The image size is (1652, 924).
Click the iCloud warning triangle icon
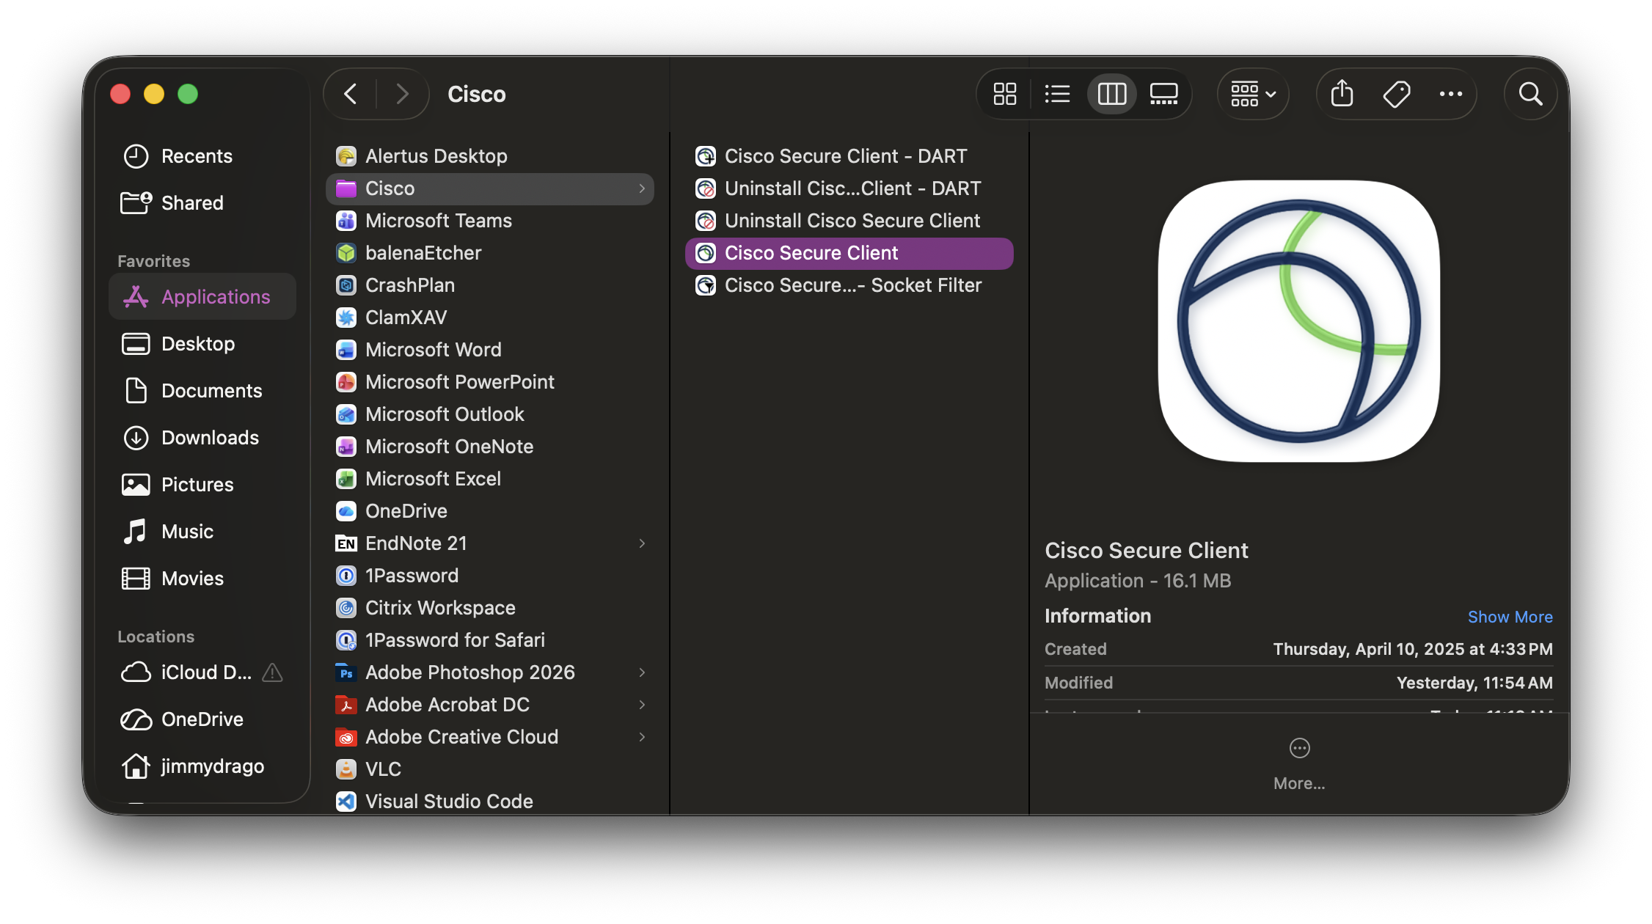coord(273,672)
